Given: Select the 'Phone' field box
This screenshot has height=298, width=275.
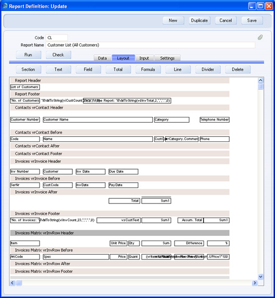Looking at the screenshot, I should 215,139.
